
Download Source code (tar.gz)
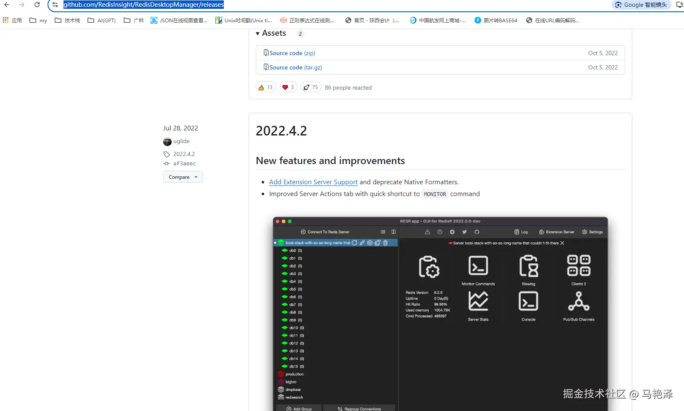point(296,67)
